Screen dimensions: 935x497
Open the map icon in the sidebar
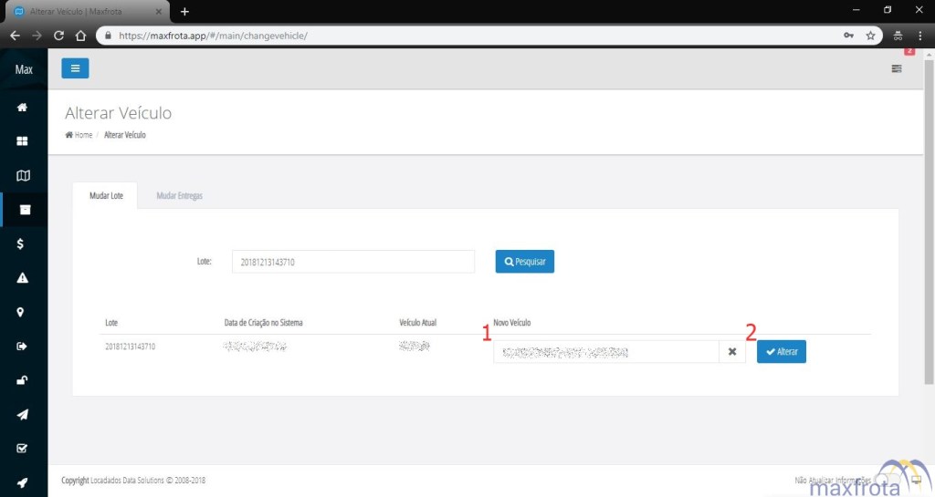(x=23, y=175)
